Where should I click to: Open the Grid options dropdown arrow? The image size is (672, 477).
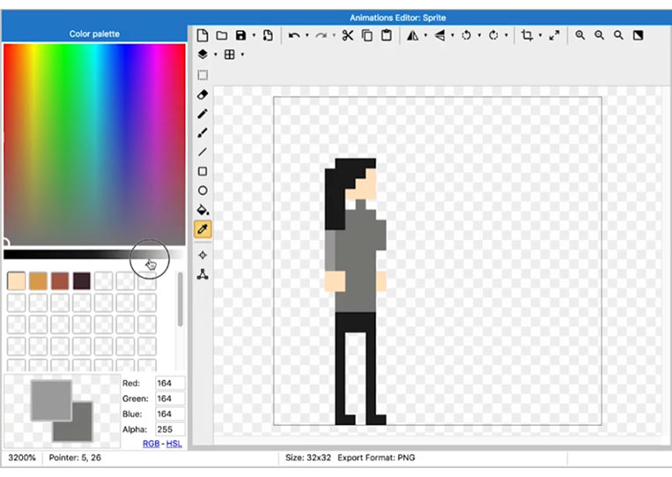pyautogui.click(x=242, y=55)
